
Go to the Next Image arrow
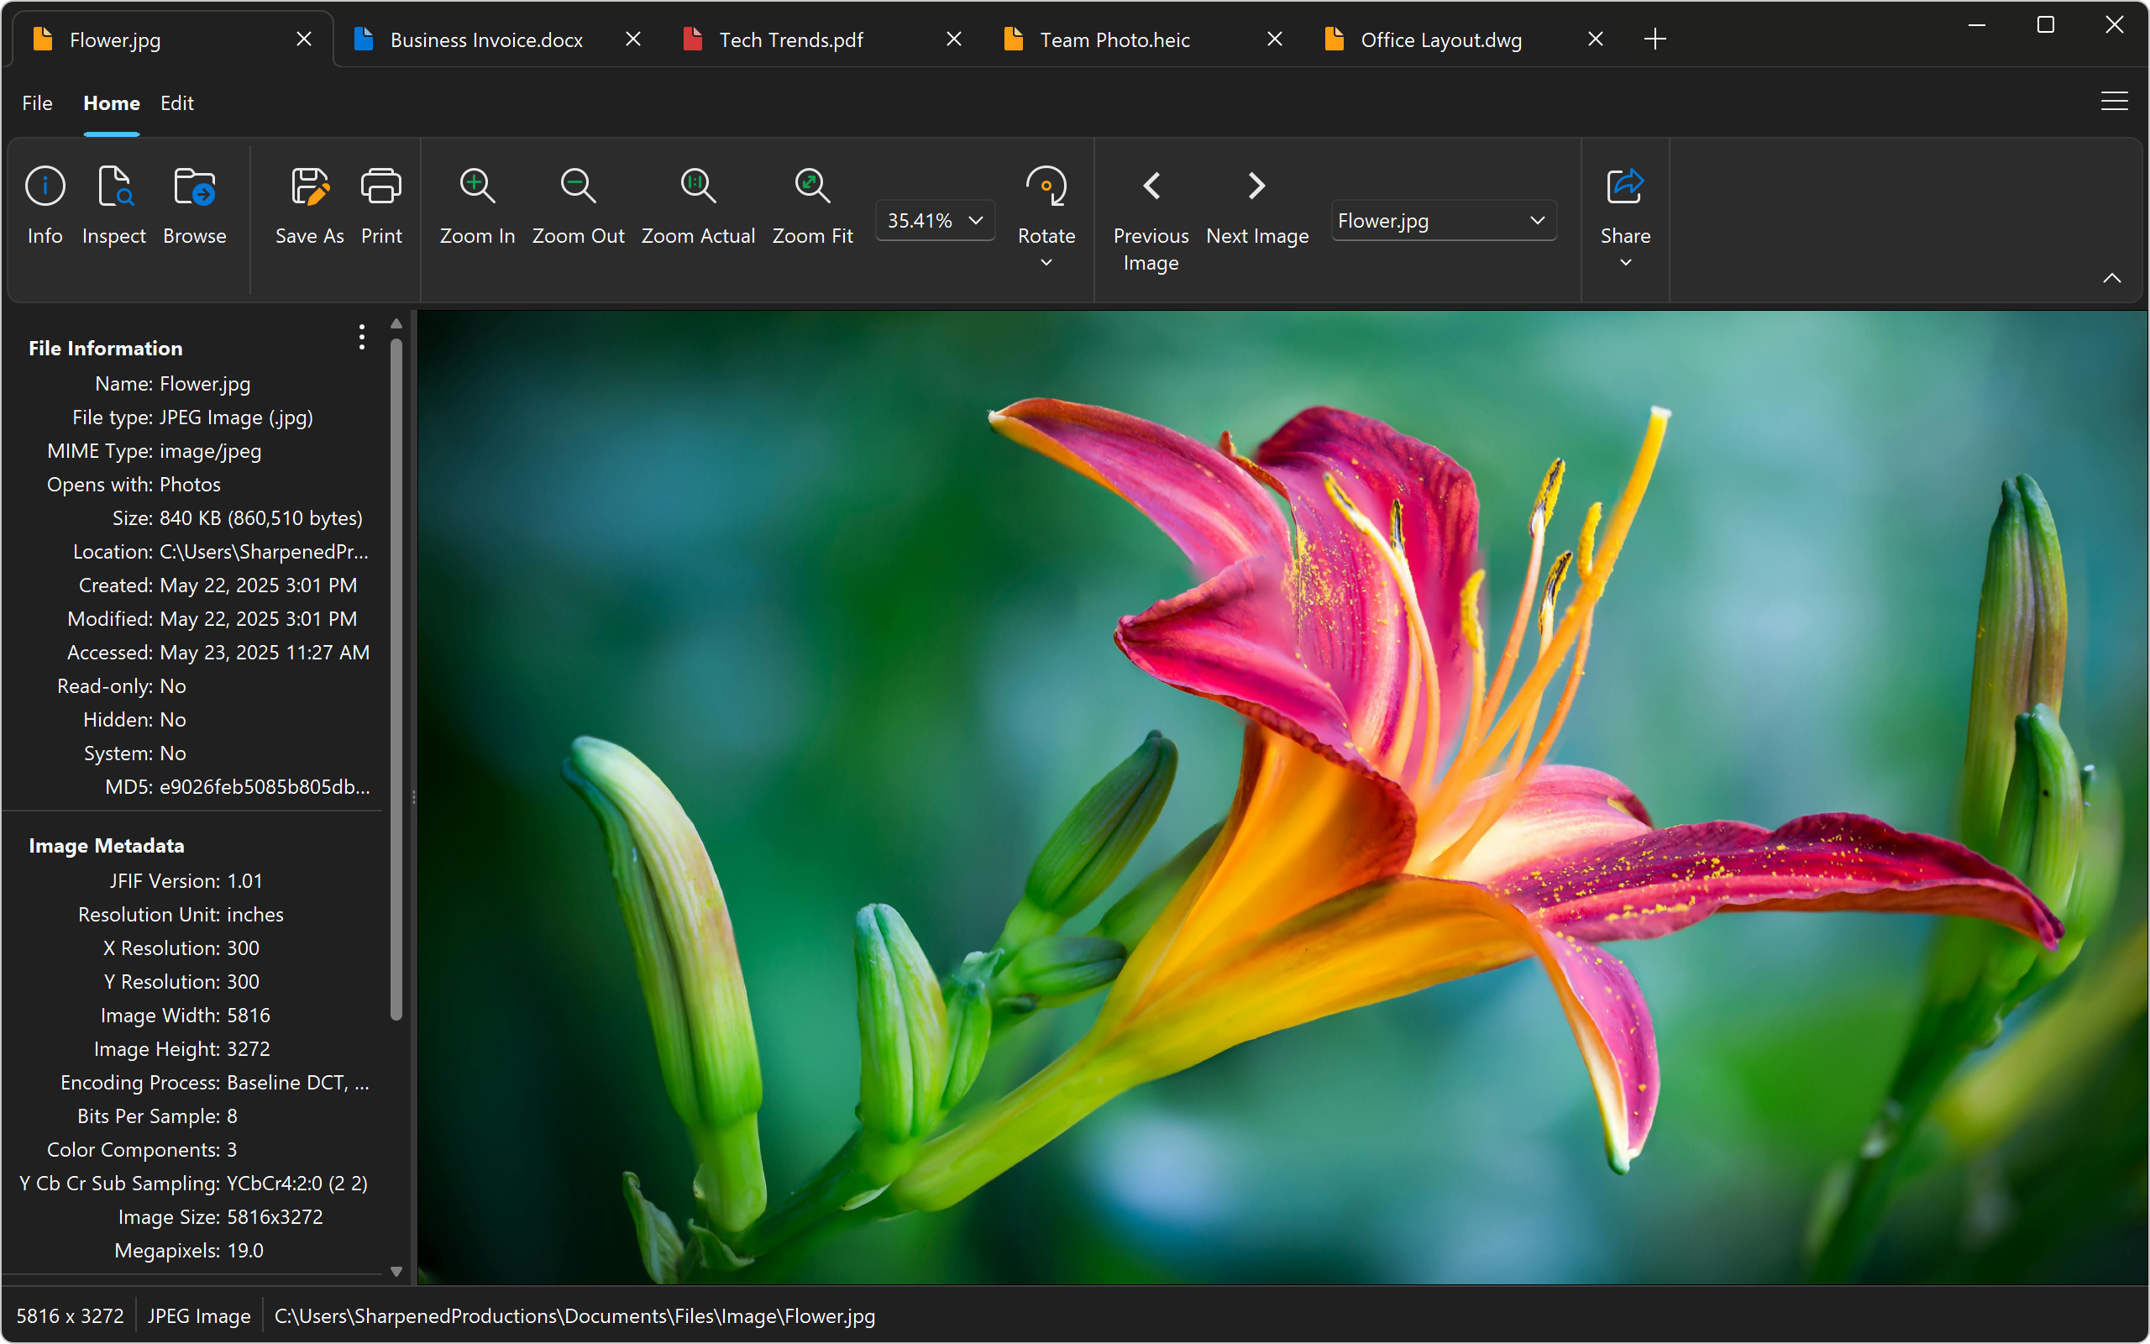coord(1256,186)
